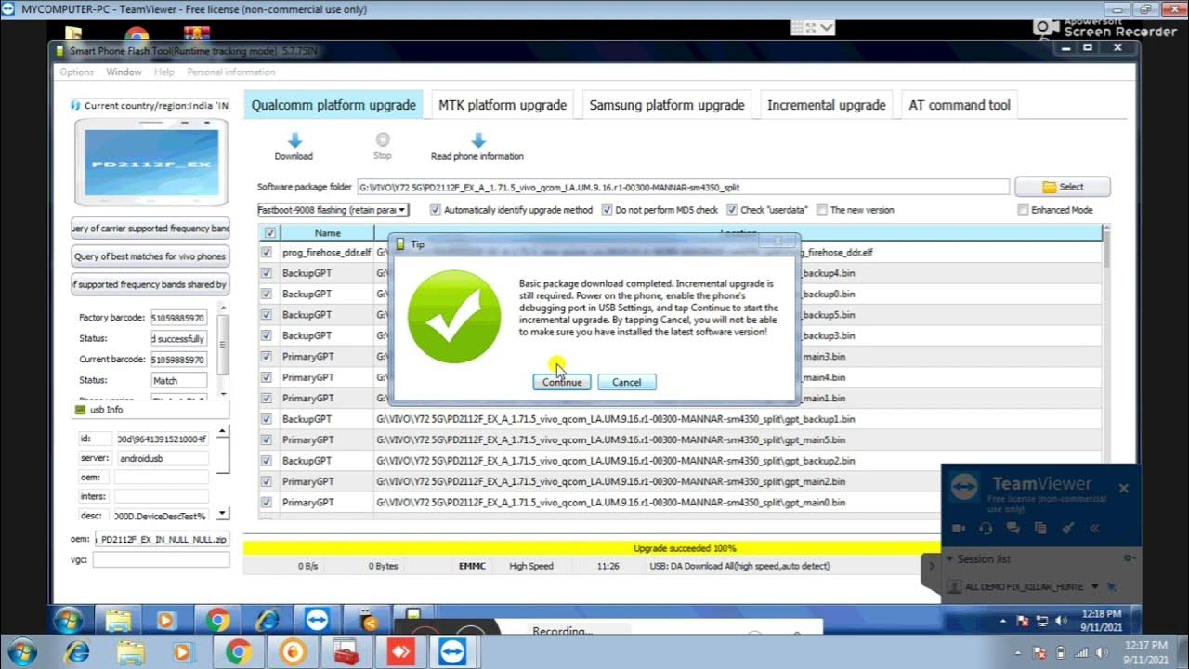The width and height of the screenshot is (1189, 669).
Task: Open the TeamViewer panel file transfer icon
Action: [x=1040, y=528]
